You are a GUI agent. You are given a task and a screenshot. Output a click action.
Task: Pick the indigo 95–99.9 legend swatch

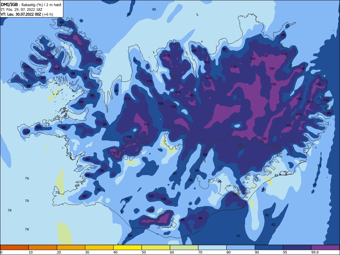coord(297,248)
